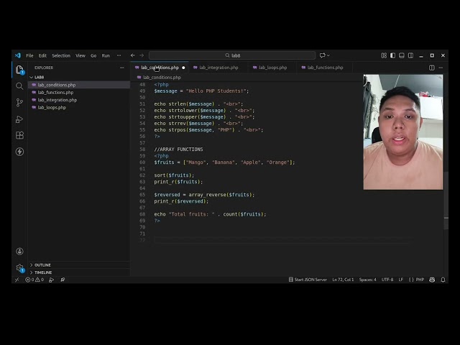The height and width of the screenshot is (345, 460).
Task: Toggle the bottom panel
Action: (402, 55)
